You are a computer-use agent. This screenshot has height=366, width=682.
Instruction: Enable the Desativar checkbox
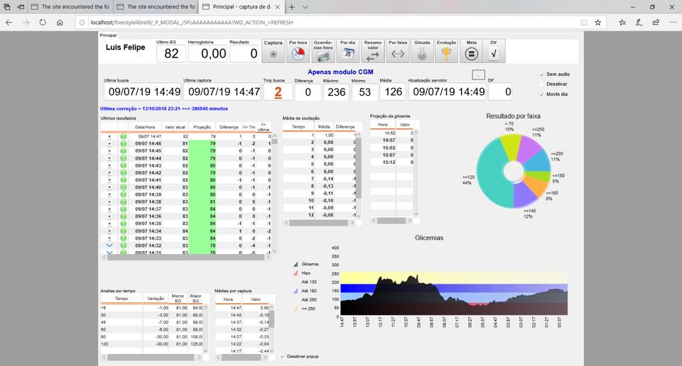(542, 84)
